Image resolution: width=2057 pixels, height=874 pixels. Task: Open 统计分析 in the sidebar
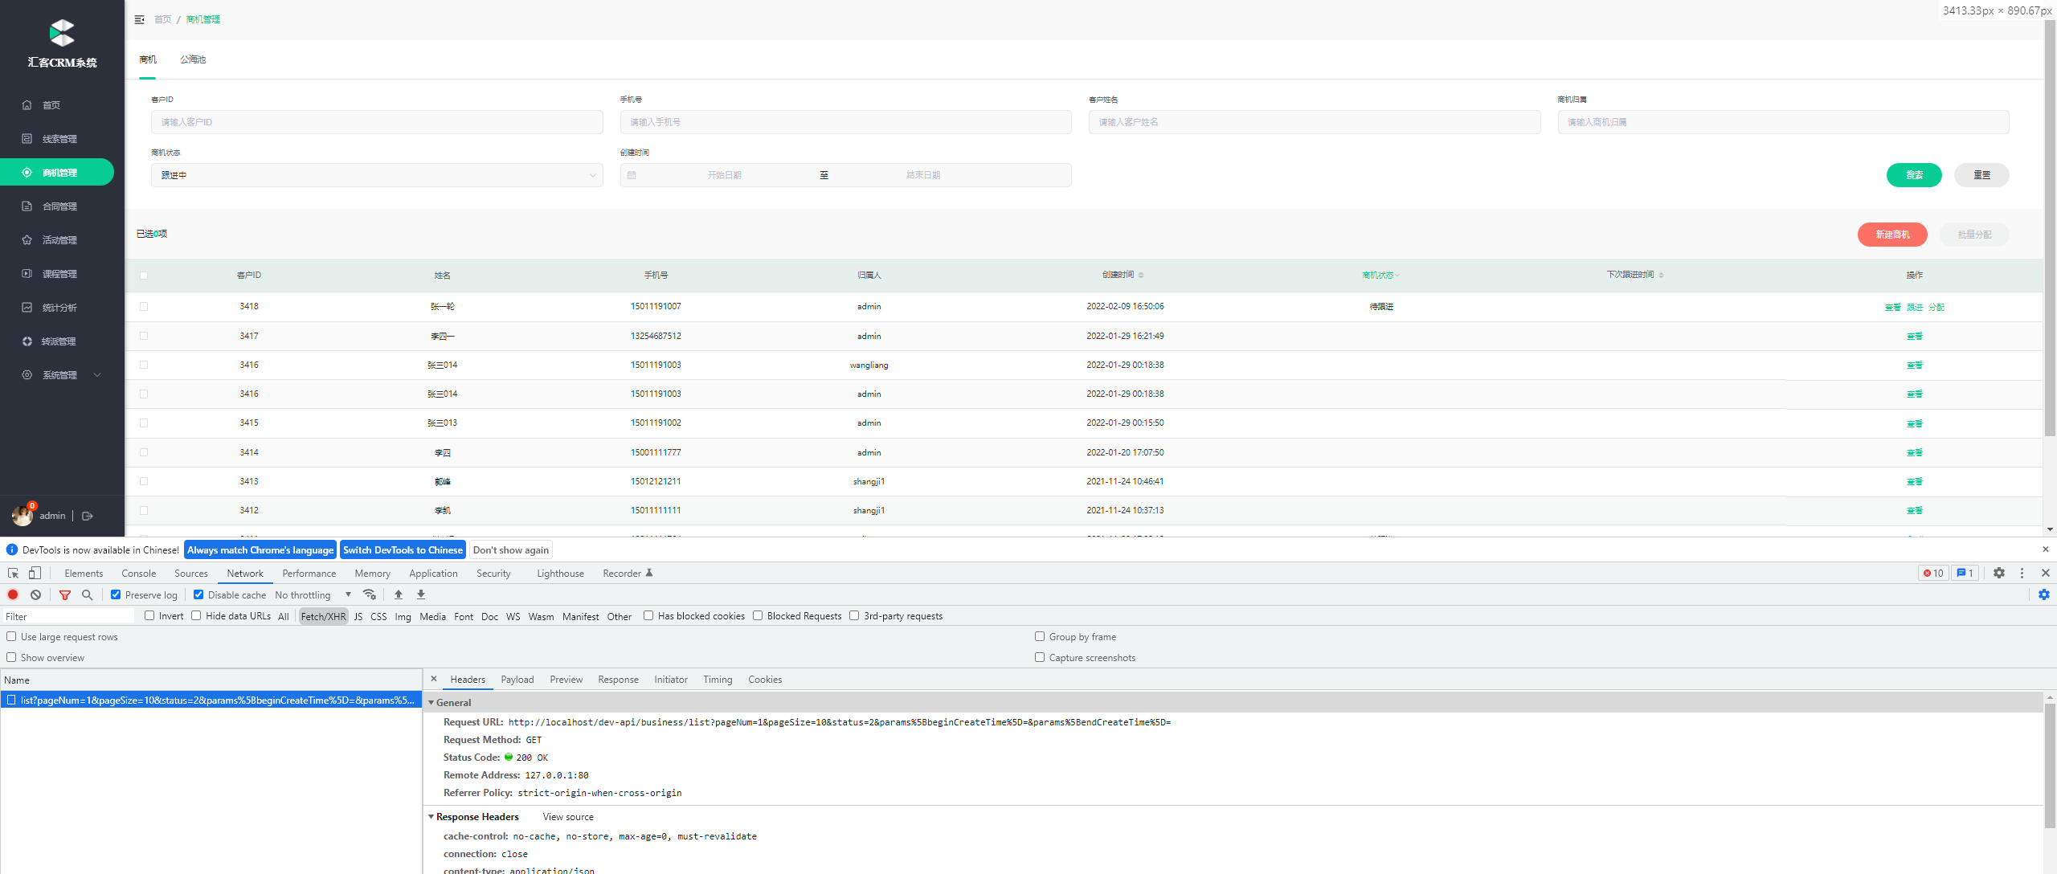(x=59, y=308)
